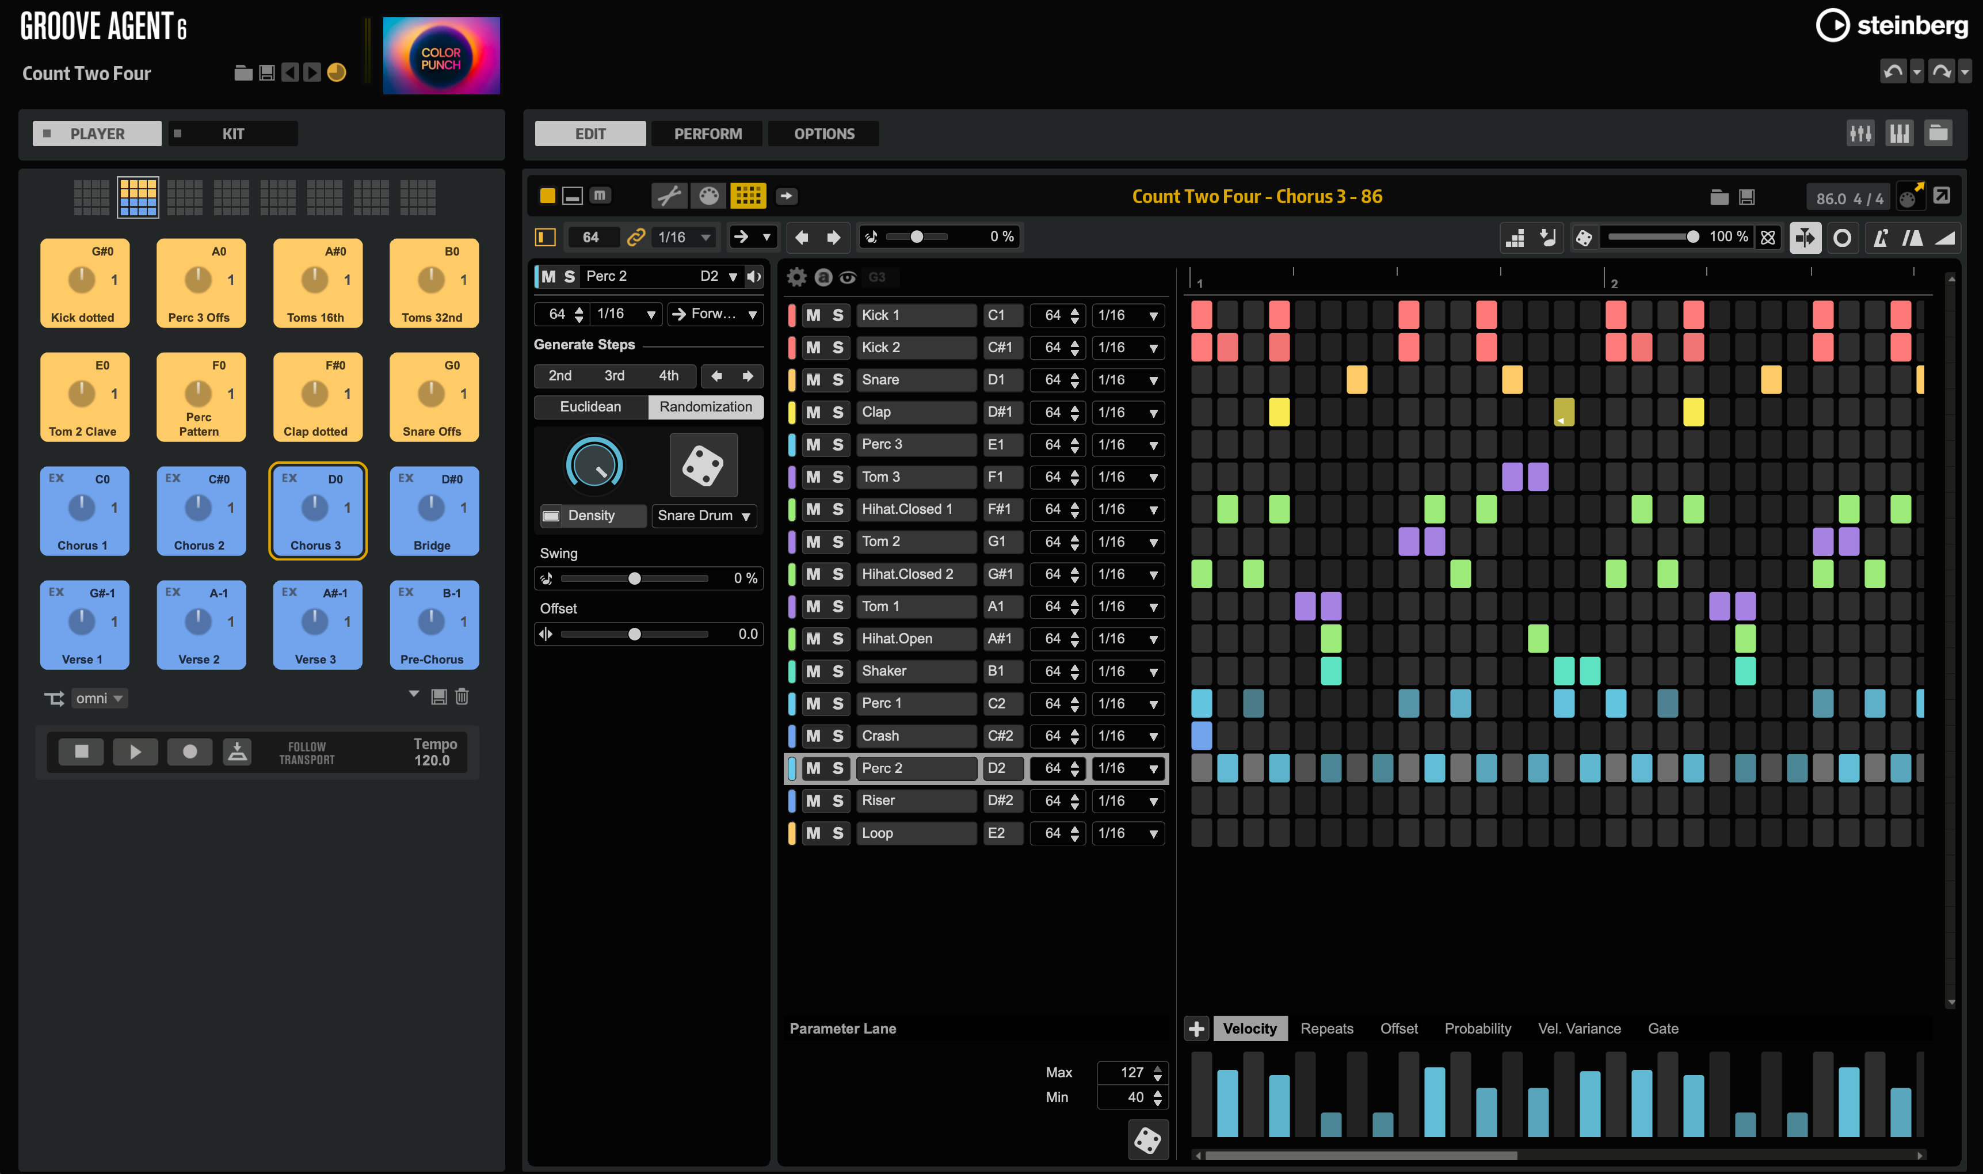The height and width of the screenshot is (1174, 1983).
Task: Click the Stop transport button
Action: tap(81, 752)
